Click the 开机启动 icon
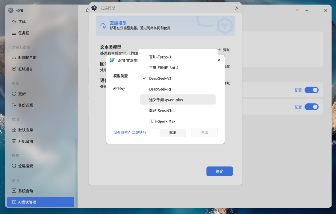The height and width of the screenshot is (214, 336). (x=14, y=141)
